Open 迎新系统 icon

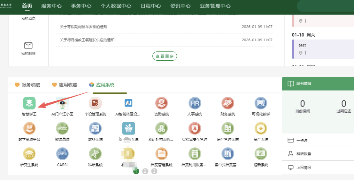[261, 153]
